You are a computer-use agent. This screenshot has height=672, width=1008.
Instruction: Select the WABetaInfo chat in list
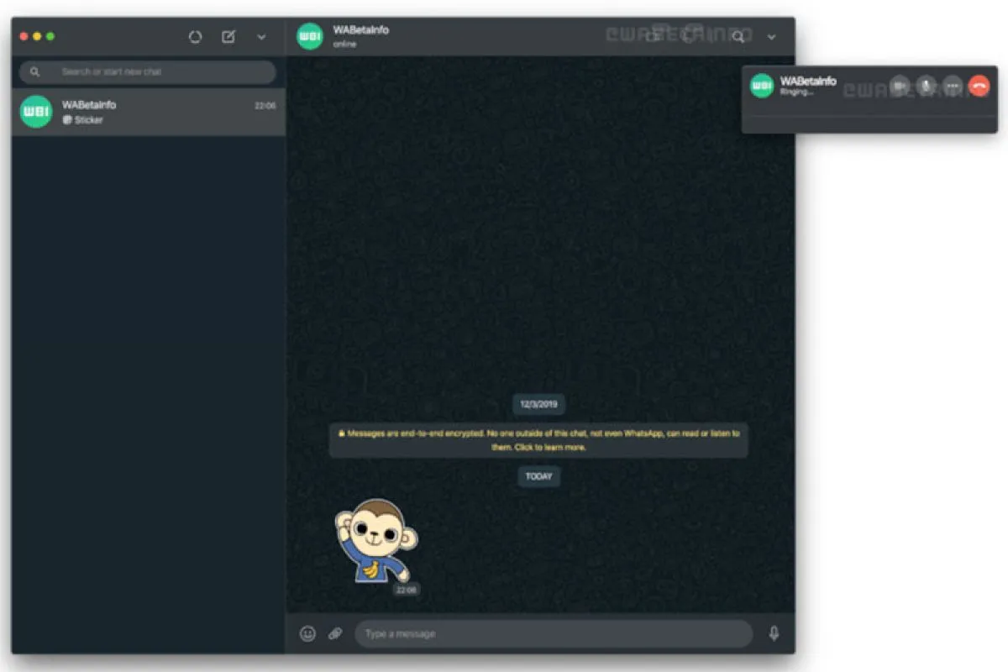[x=149, y=113]
